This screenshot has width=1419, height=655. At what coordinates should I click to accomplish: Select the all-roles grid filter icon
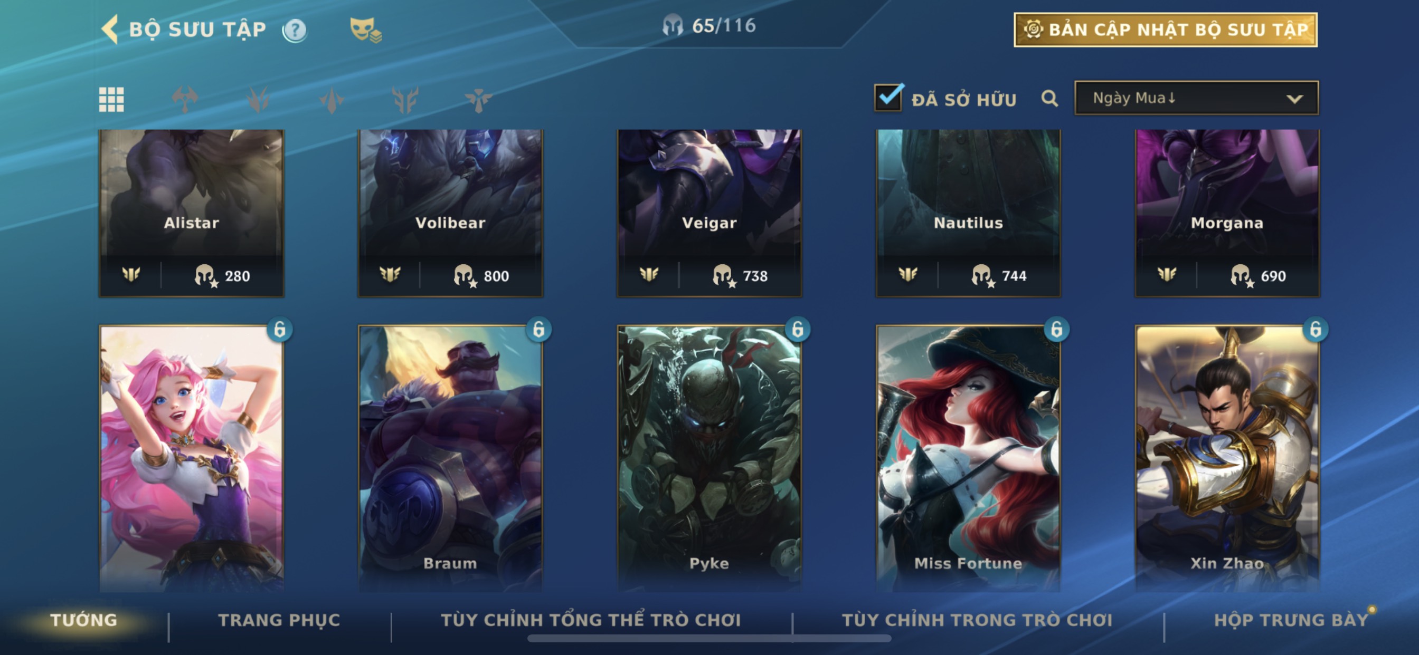[x=111, y=100]
